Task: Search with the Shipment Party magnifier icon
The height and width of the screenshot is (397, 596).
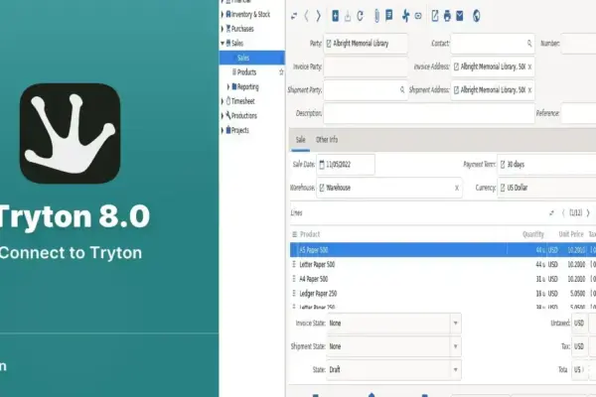Action: (402, 89)
